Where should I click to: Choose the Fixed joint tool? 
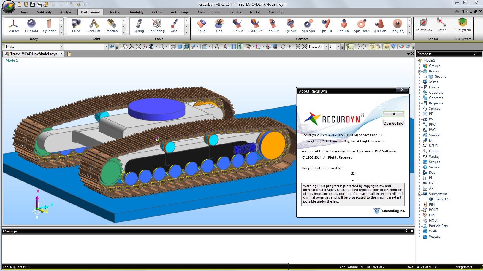tap(76, 26)
